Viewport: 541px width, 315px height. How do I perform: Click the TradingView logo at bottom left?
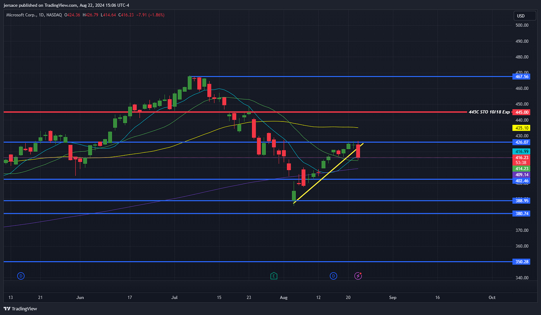pos(20,309)
